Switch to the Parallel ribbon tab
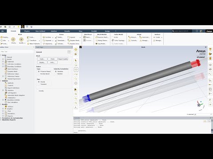The image size is (213, 159). pyautogui.click(x=94, y=31)
